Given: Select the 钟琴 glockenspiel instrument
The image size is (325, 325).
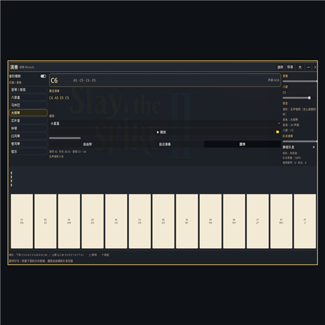Looking at the screenshot, I should coord(28,128).
